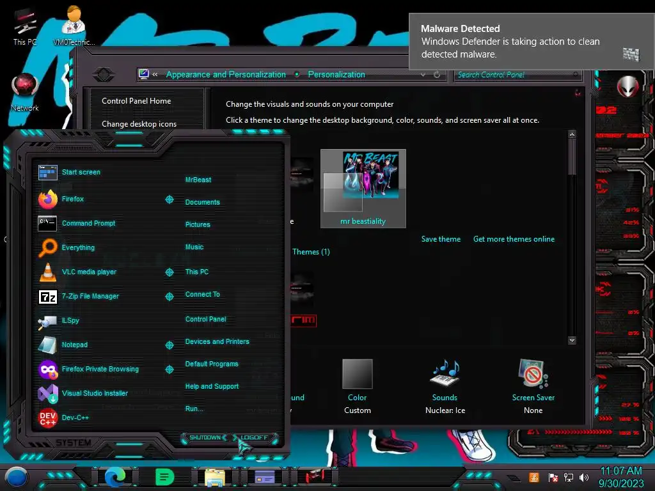Image resolution: width=655 pixels, height=491 pixels.
Task: Click Change desktop icons link
Action: coord(139,124)
